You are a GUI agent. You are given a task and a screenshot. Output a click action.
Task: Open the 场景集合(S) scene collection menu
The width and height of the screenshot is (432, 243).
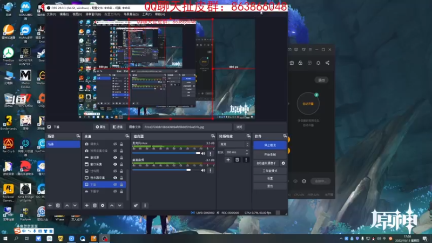click(x=131, y=15)
